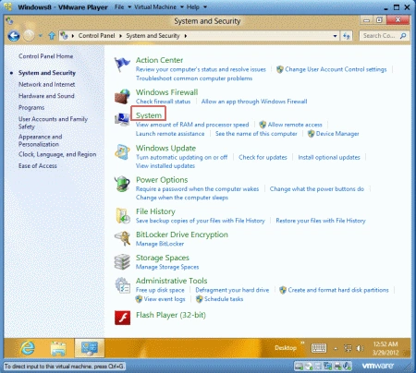
Task: Open the Action Center flag icon
Action: coord(122,65)
